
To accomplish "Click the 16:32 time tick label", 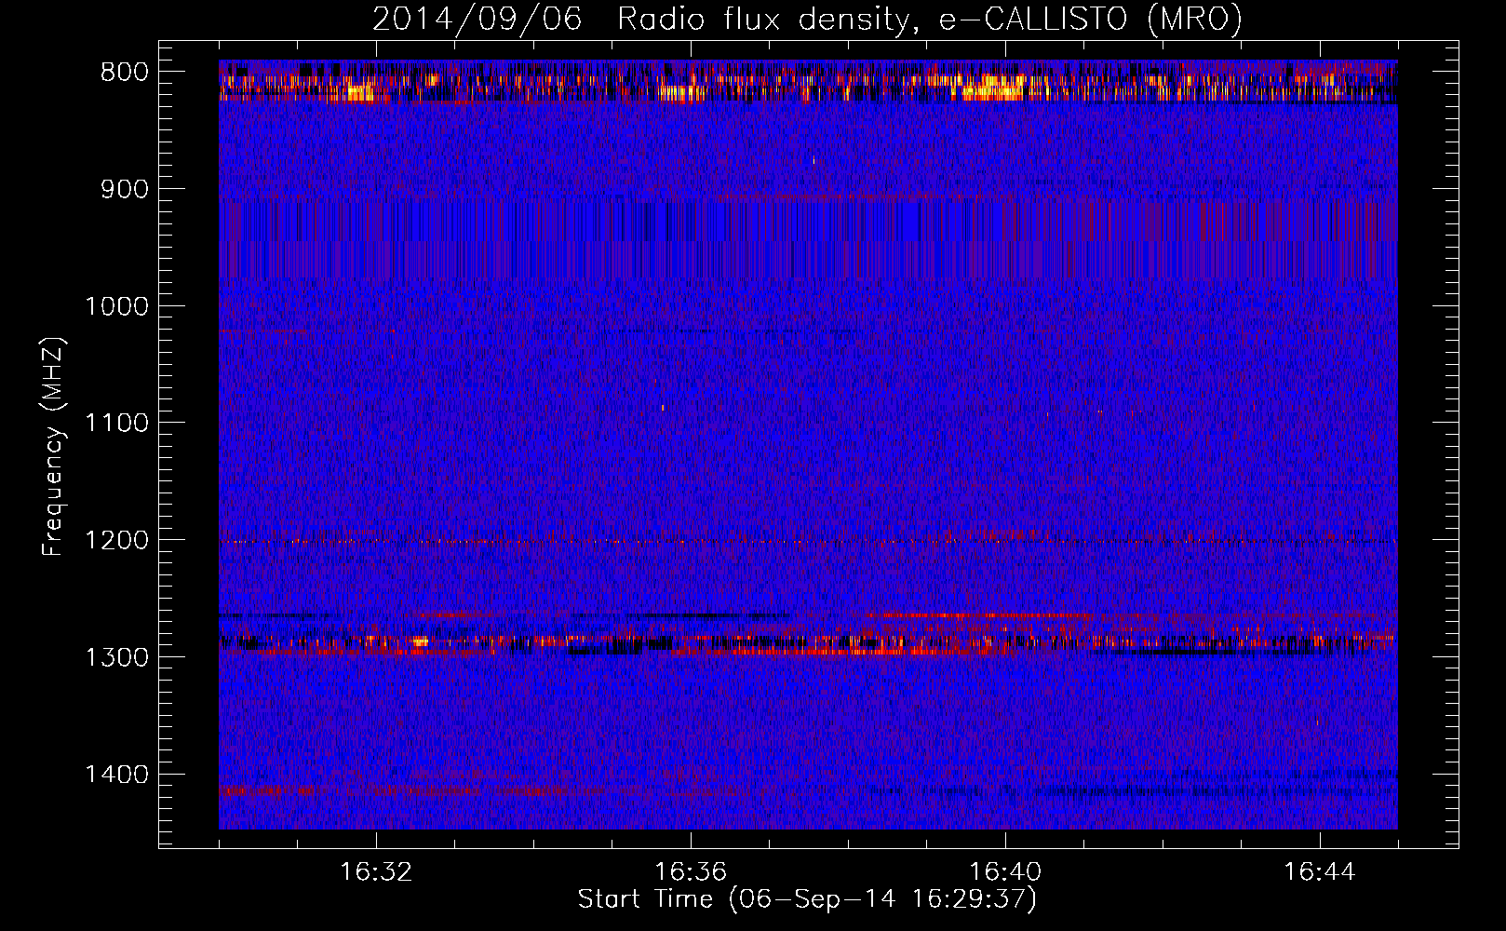I will pos(376,872).
